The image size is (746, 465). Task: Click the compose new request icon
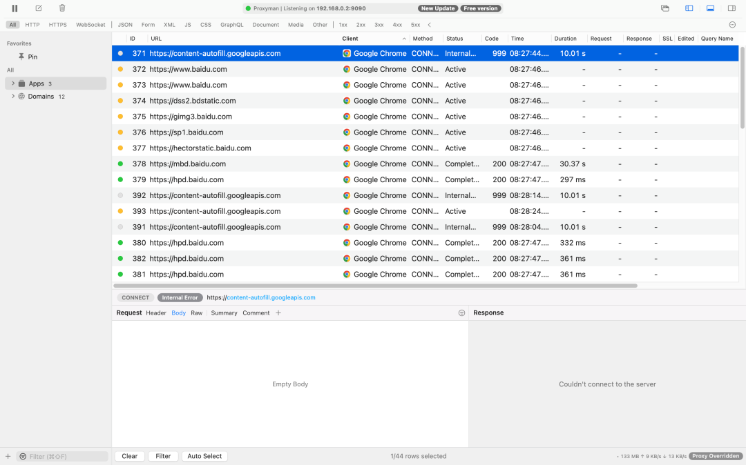[x=39, y=8]
